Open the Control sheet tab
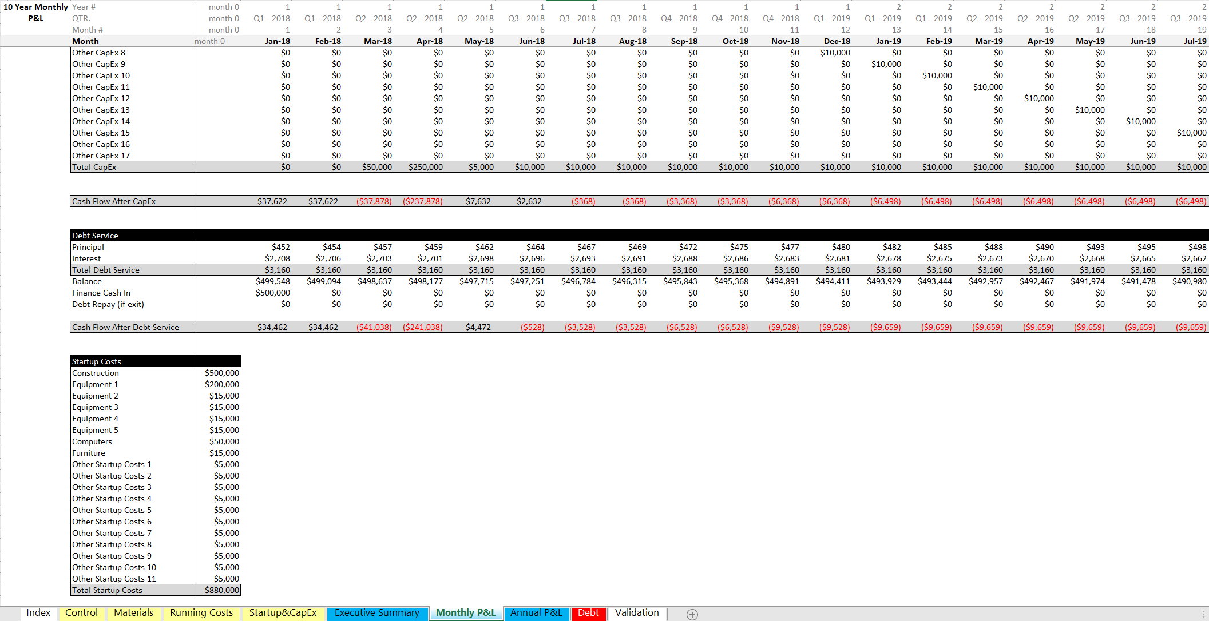Viewport: 1209px width, 621px height. pyautogui.click(x=81, y=612)
